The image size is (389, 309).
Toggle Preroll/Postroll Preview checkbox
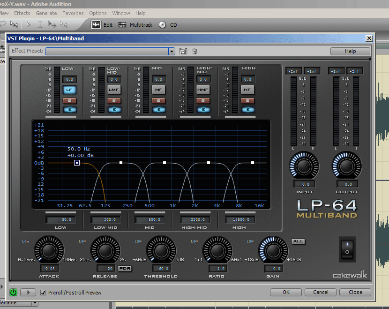coord(43,292)
